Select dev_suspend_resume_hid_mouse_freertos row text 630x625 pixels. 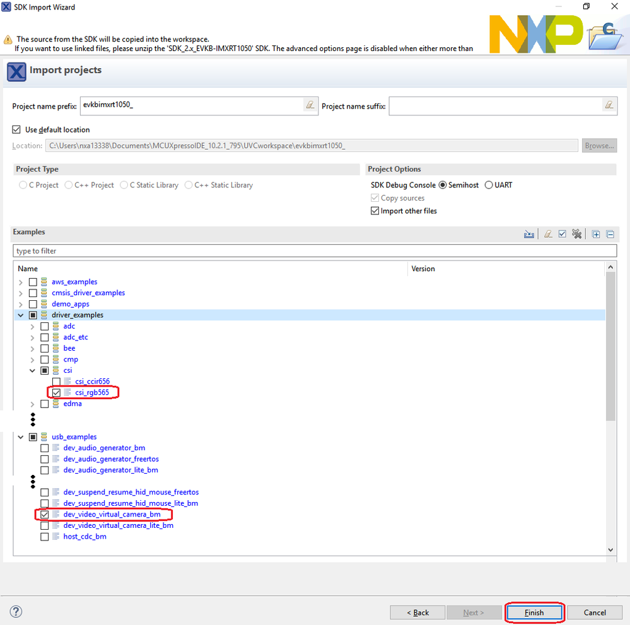[x=131, y=492]
